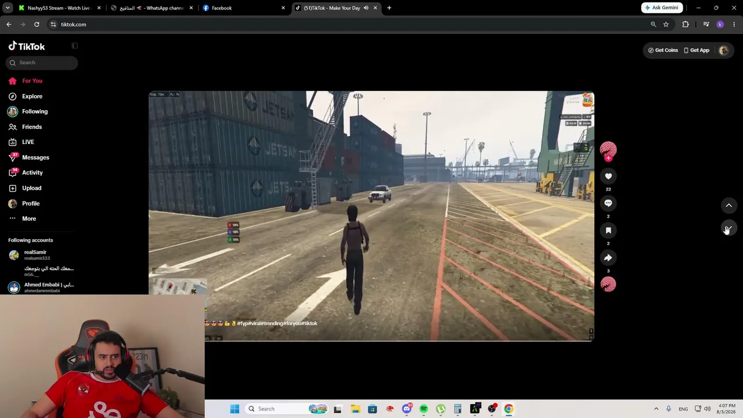The height and width of the screenshot is (418, 743).
Task: Click the Windows taskbar search box
Action: pyautogui.click(x=287, y=409)
